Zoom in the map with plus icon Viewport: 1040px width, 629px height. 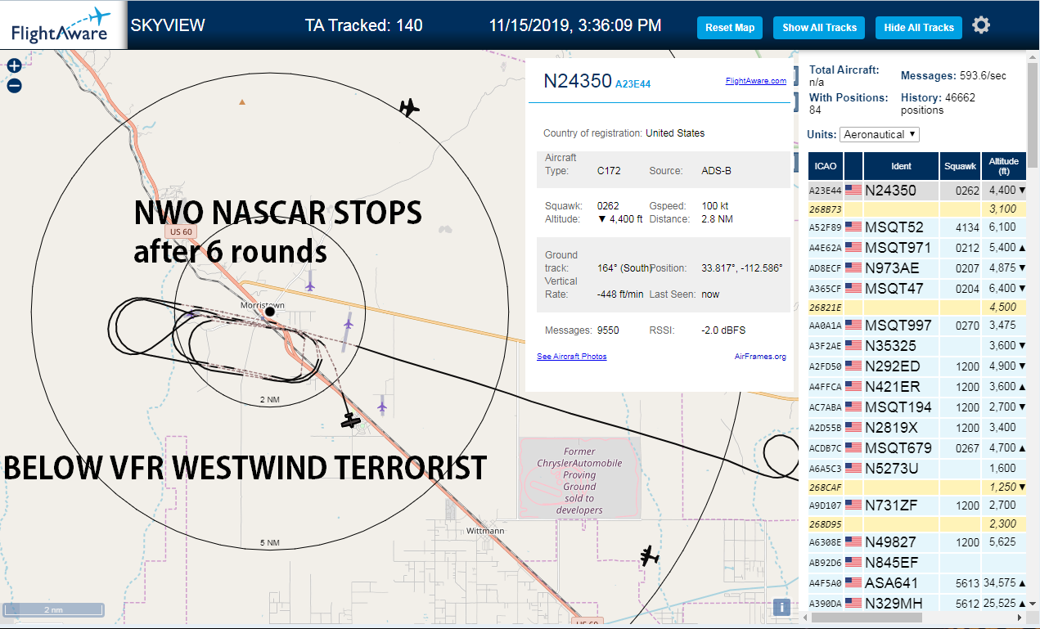tap(14, 66)
